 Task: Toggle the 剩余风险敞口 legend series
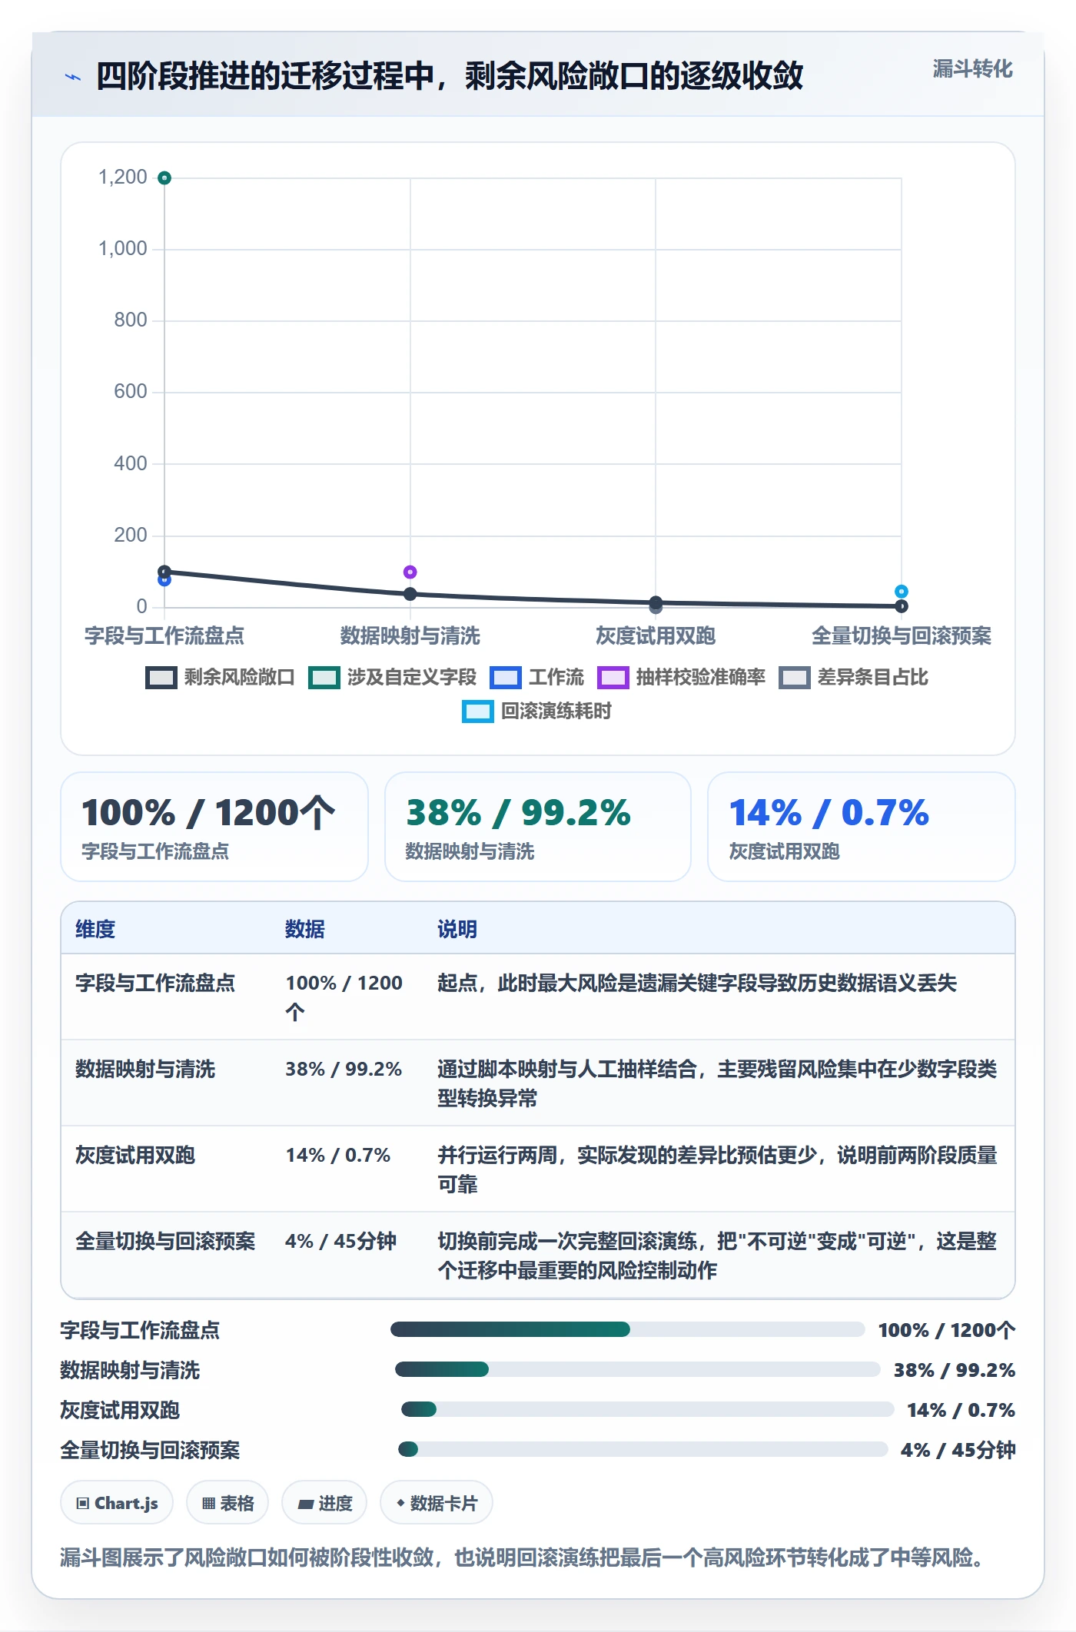point(220,678)
